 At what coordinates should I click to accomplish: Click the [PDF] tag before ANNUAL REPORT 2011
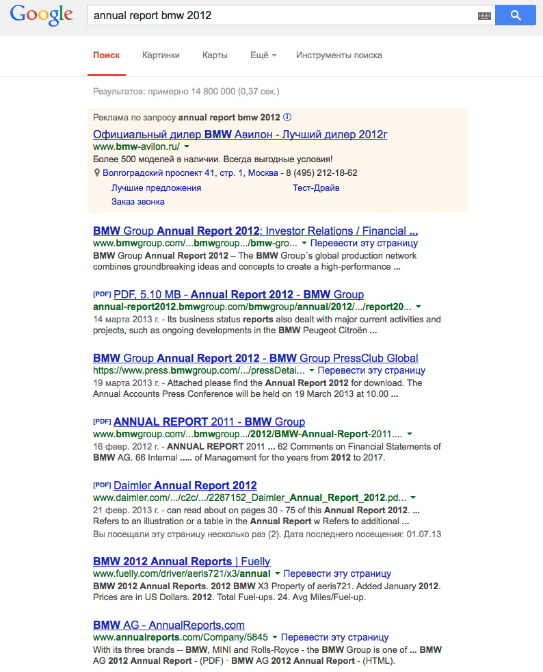(x=102, y=421)
